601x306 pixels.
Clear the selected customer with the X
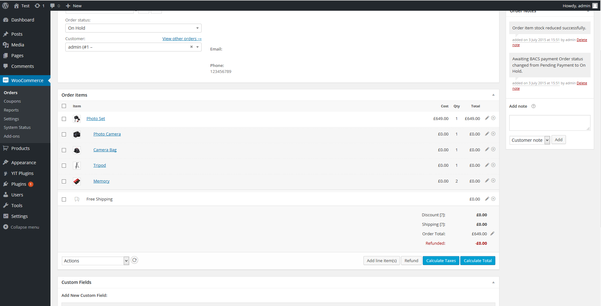click(191, 47)
